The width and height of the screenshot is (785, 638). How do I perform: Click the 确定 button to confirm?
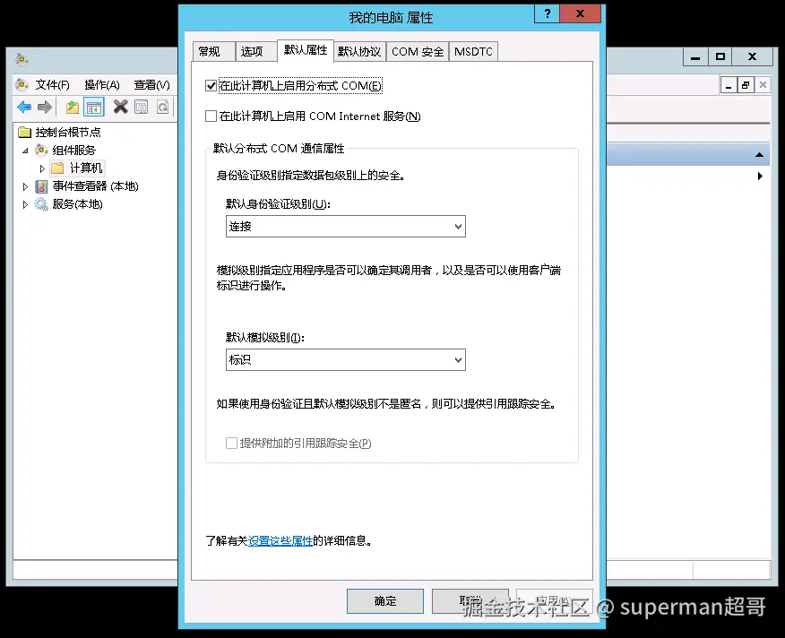[x=384, y=600]
